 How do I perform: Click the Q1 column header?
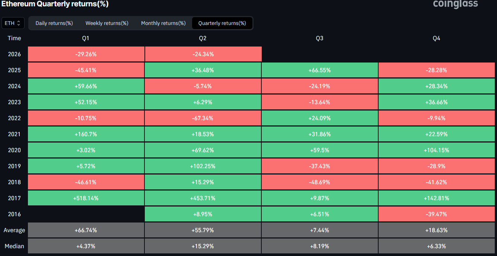[x=86, y=38]
